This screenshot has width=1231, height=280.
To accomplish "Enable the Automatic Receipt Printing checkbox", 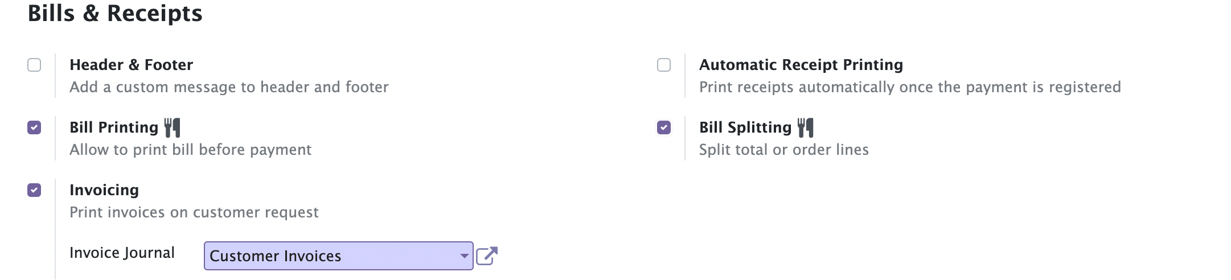I will coord(664,65).
